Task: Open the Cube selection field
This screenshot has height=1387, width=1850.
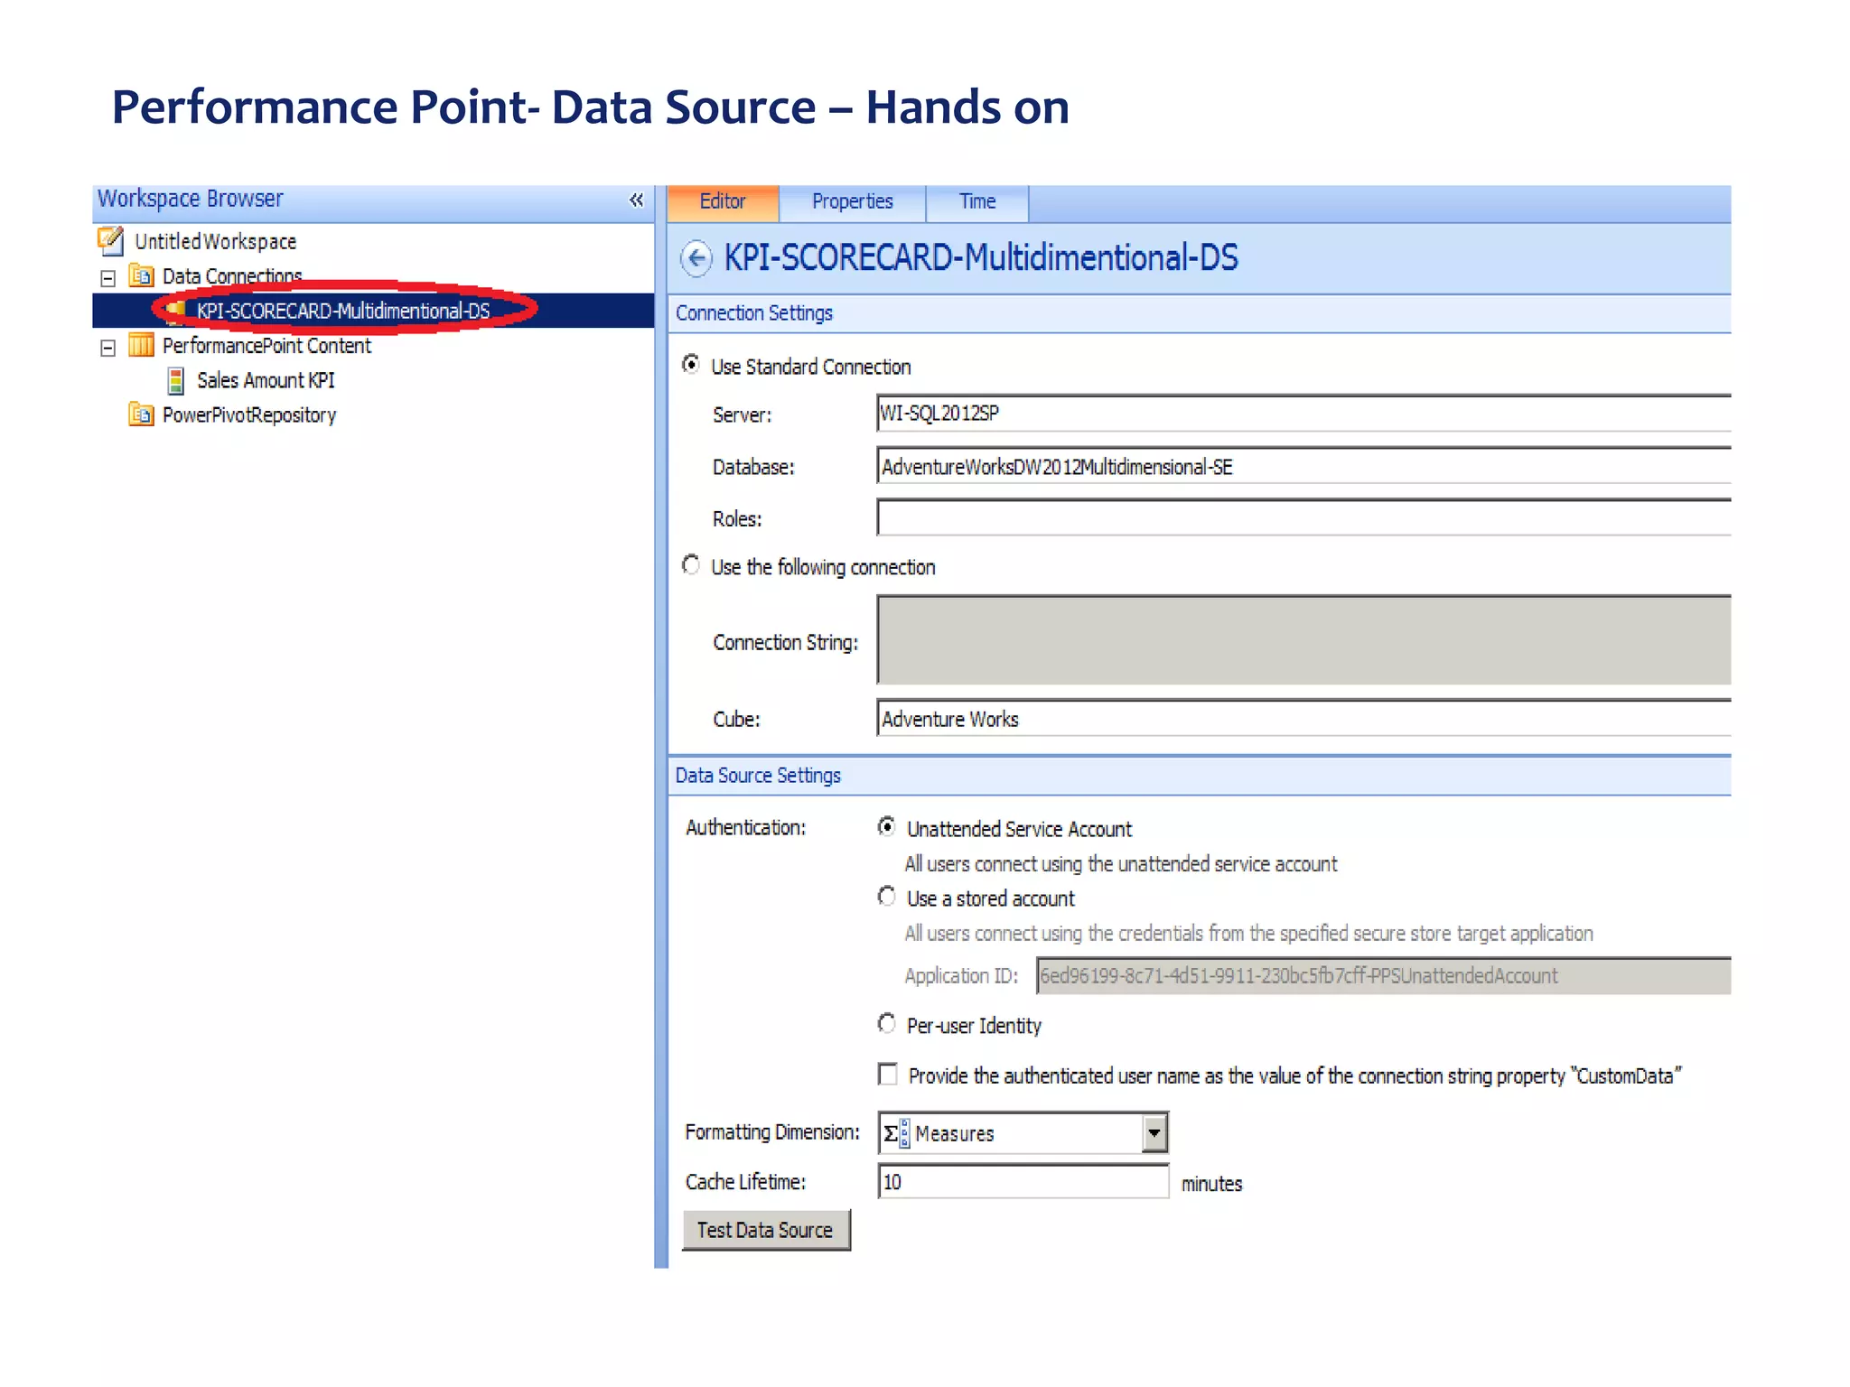Action: [x=1303, y=719]
